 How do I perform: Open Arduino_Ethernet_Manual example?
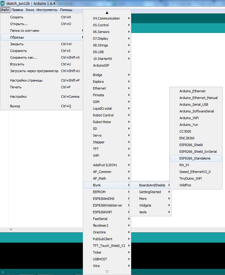(196, 98)
